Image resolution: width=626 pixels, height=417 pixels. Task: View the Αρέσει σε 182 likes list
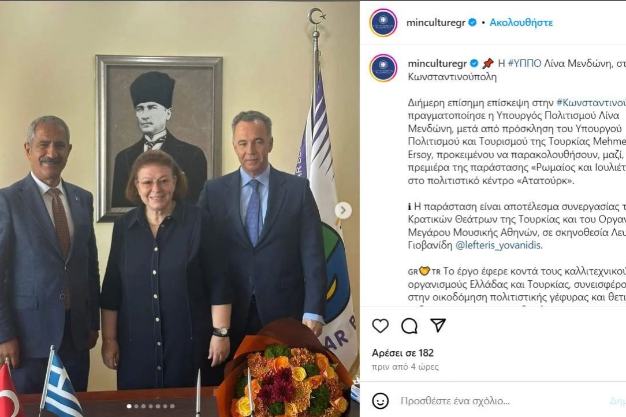pyautogui.click(x=403, y=353)
